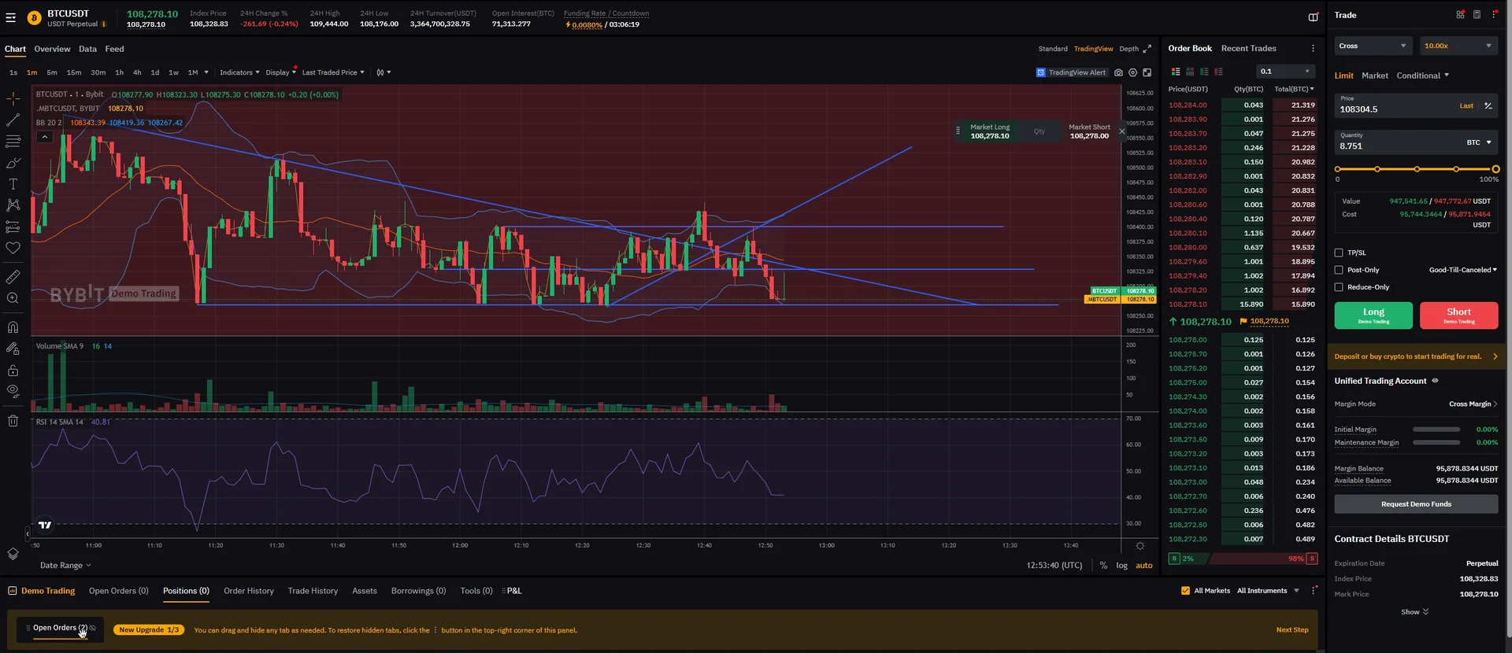This screenshot has width=1512, height=653.
Task: Switch to the Recent Trades tab
Action: [x=1248, y=49]
